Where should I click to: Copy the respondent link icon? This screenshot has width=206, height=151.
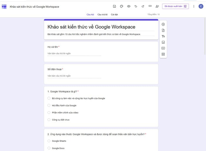click(150, 6)
